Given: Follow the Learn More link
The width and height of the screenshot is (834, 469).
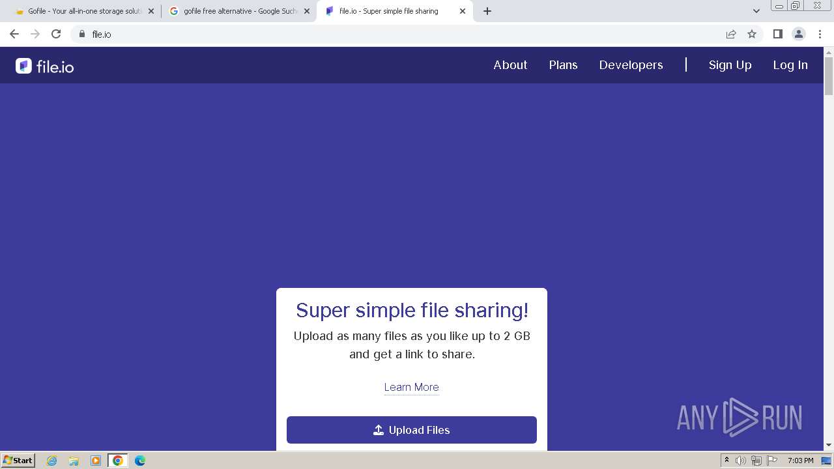Looking at the screenshot, I should (x=411, y=387).
